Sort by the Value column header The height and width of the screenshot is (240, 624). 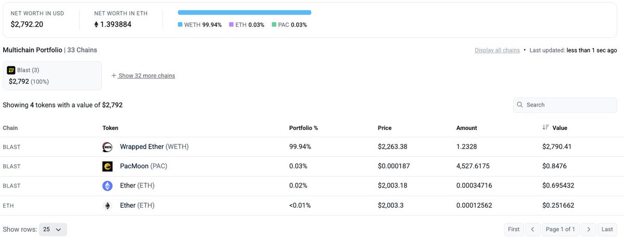[x=559, y=128]
